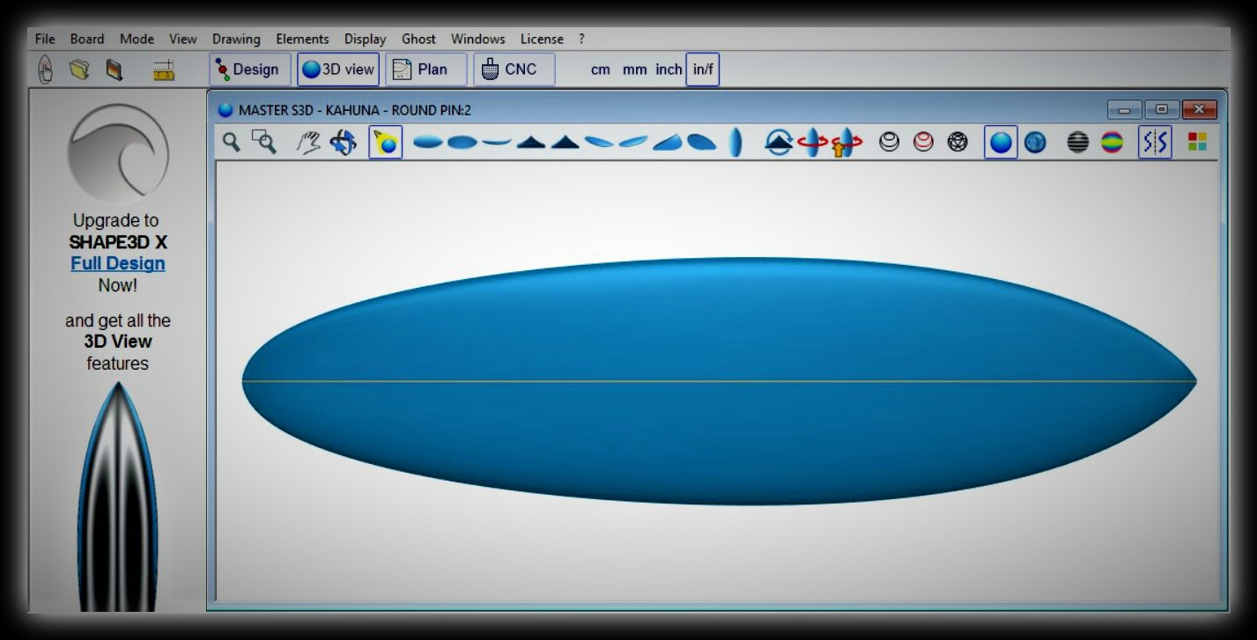The width and height of the screenshot is (1257, 640).
Task: Select first flat top view board icon
Action: (428, 142)
